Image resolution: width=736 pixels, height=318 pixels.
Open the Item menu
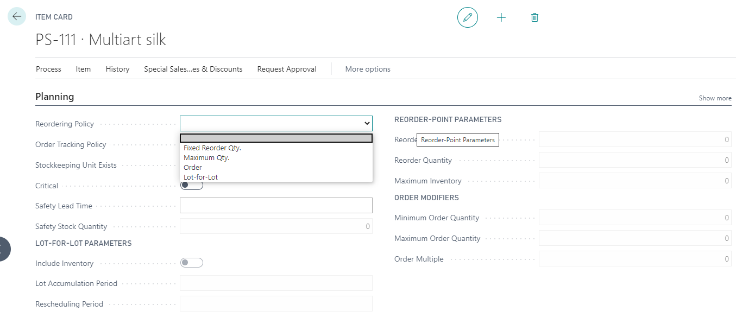point(83,69)
